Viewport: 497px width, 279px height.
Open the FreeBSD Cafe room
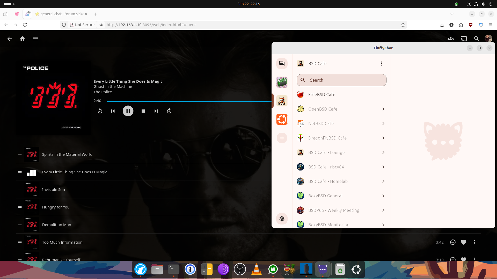321,95
